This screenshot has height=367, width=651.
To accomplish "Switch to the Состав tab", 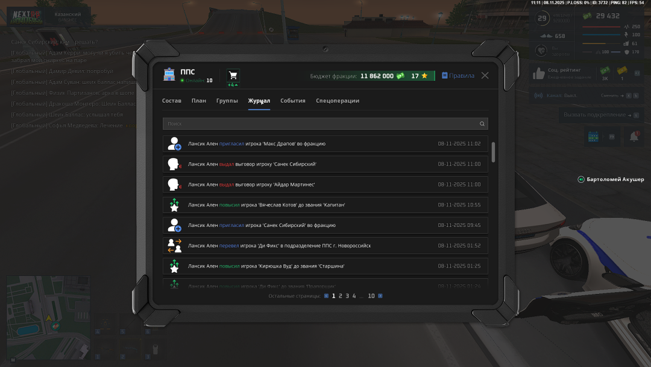I will coord(172,101).
